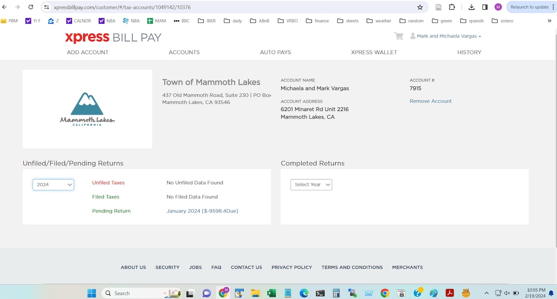Open the MERCHANTS footer link
This screenshot has width=557, height=299.
pos(408,267)
